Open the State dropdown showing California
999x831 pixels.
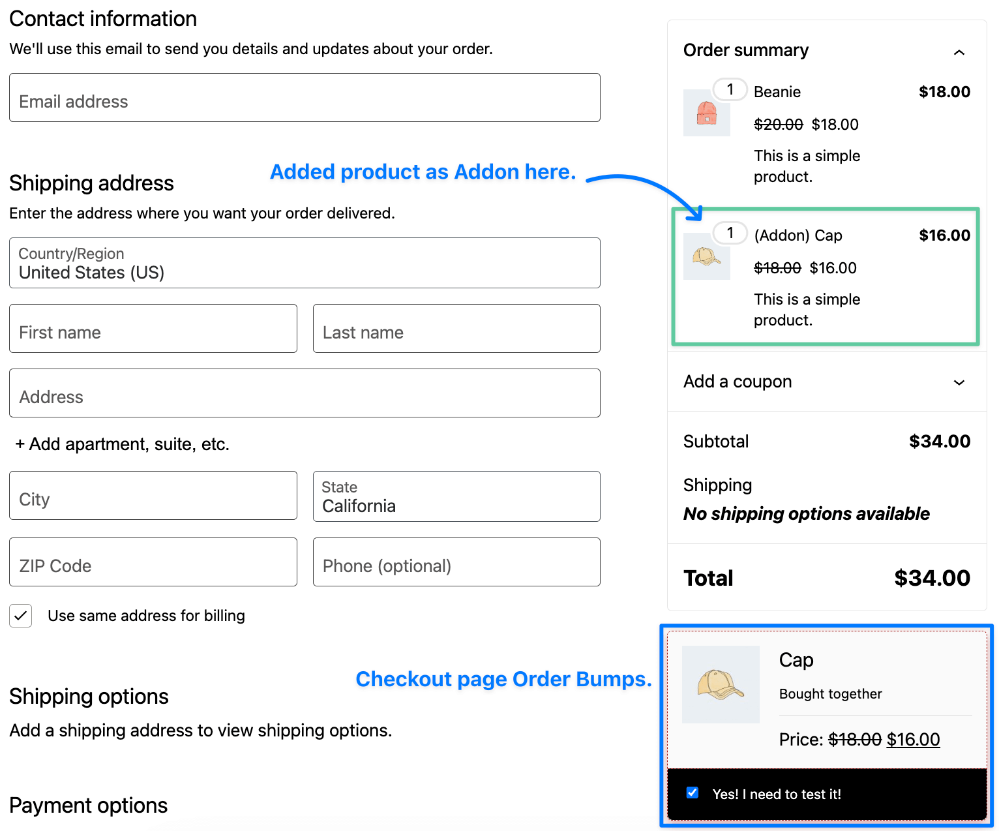(x=456, y=496)
